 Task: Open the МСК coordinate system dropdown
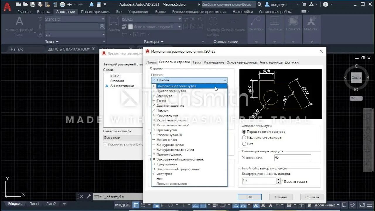(356, 98)
